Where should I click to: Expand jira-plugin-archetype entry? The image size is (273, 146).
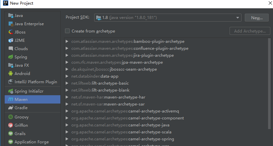click(67, 55)
